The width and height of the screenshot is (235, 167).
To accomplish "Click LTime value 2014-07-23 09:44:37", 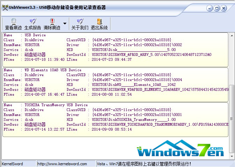I will pyautogui.click(x=112, y=59).
